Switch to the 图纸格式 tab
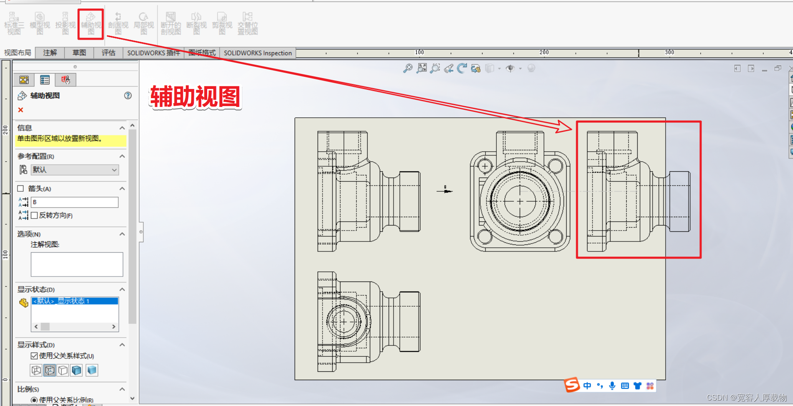Viewport: 793px width, 406px height. pyautogui.click(x=202, y=53)
